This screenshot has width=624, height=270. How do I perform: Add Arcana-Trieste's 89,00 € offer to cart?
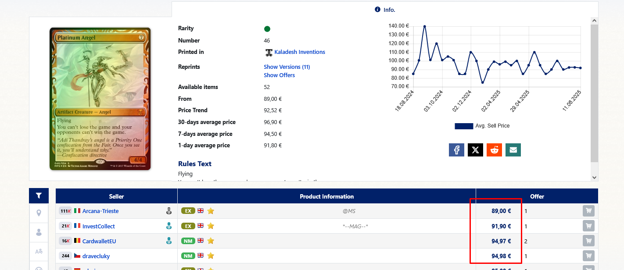588,211
